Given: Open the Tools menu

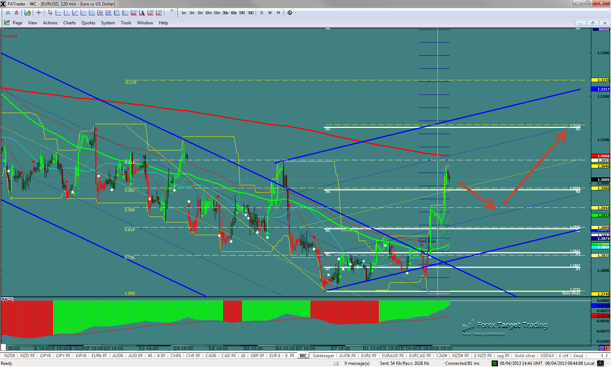Looking at the screenshot, I should 126,23.
